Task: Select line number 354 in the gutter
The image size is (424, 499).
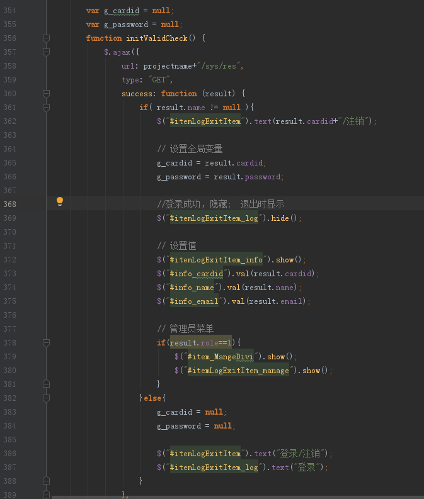Action: pyautogui.click(x=9, y=11)
